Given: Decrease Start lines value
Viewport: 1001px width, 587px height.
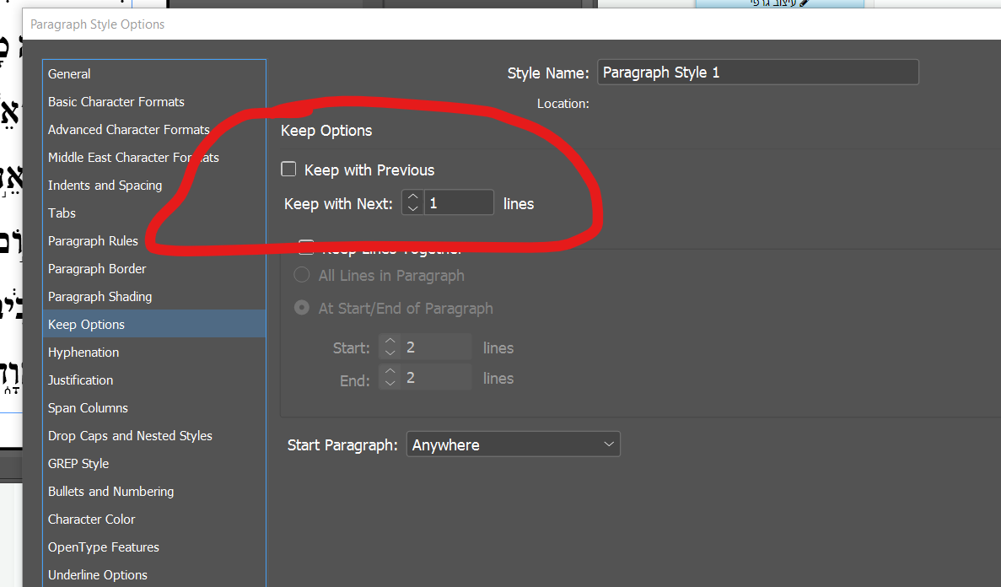Looking at the screenshot, I should coord(390,353).
